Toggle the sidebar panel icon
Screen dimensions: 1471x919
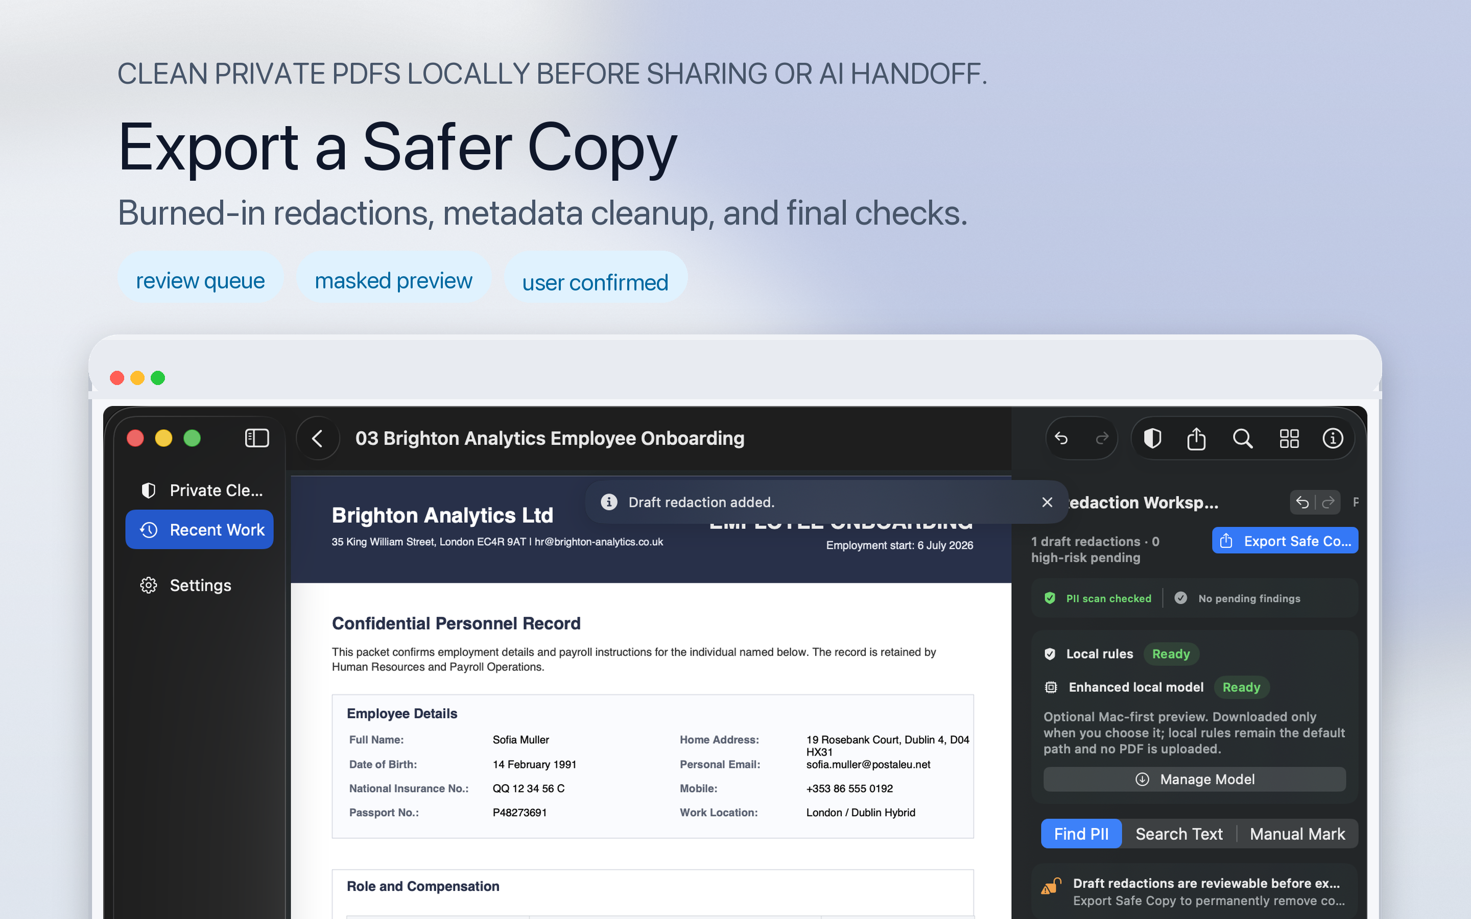[x=256, y=438]
